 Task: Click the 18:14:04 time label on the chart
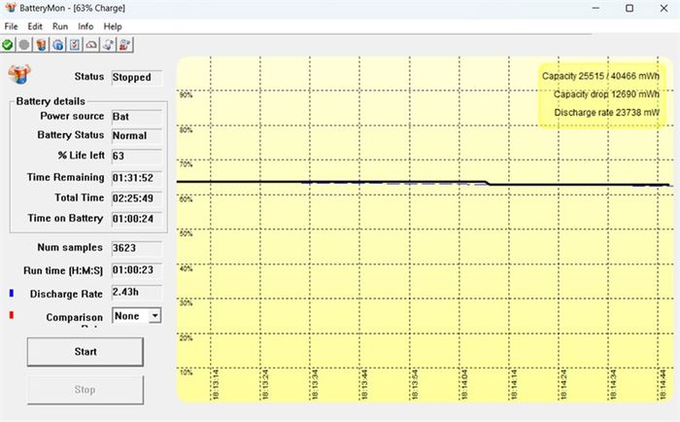click(464, 385)
